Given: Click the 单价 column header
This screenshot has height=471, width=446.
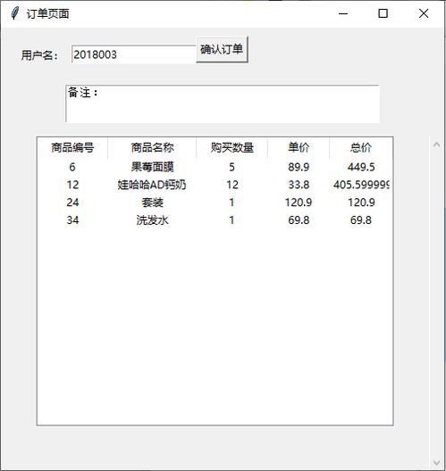Looking at the screenshot, I should click(299, 147).
